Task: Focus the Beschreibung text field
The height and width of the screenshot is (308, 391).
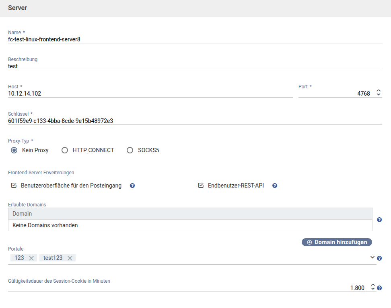Action: coord(195,66)
